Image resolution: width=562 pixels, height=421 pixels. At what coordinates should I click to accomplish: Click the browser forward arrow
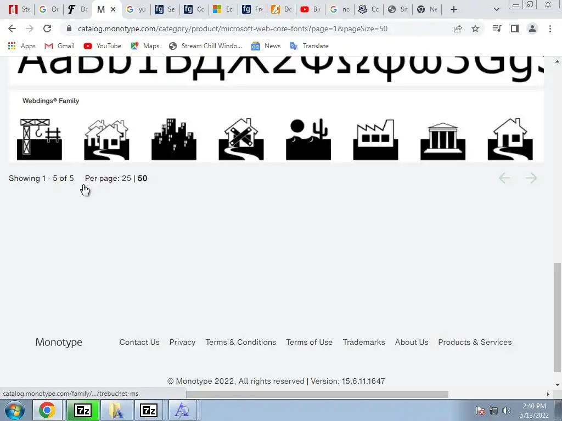(x=30, y=29)
